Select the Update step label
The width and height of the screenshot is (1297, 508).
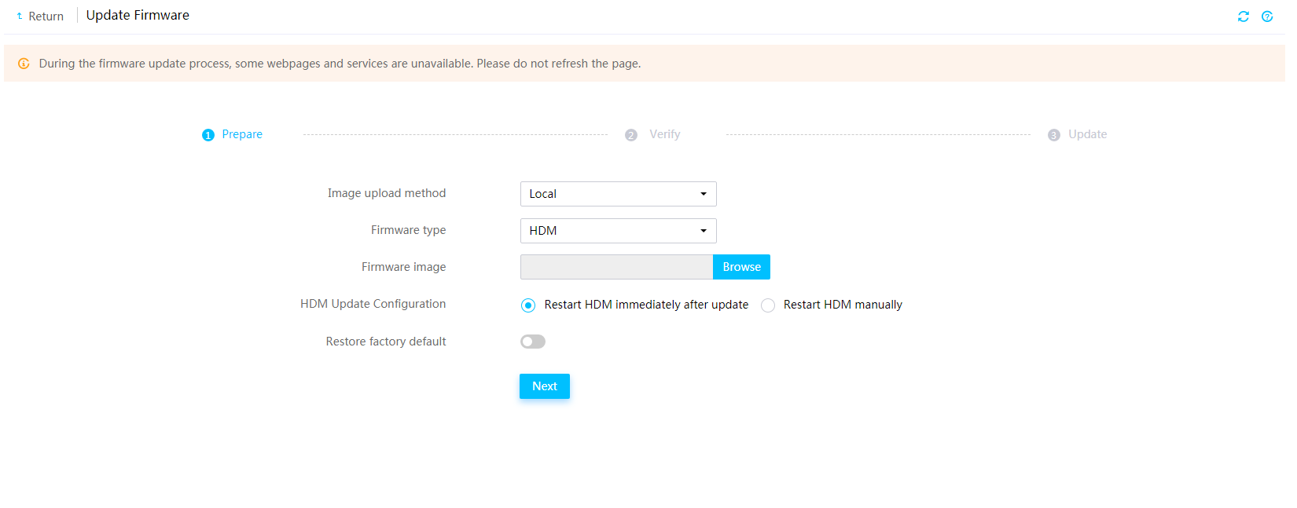[x=1088, y=134]
